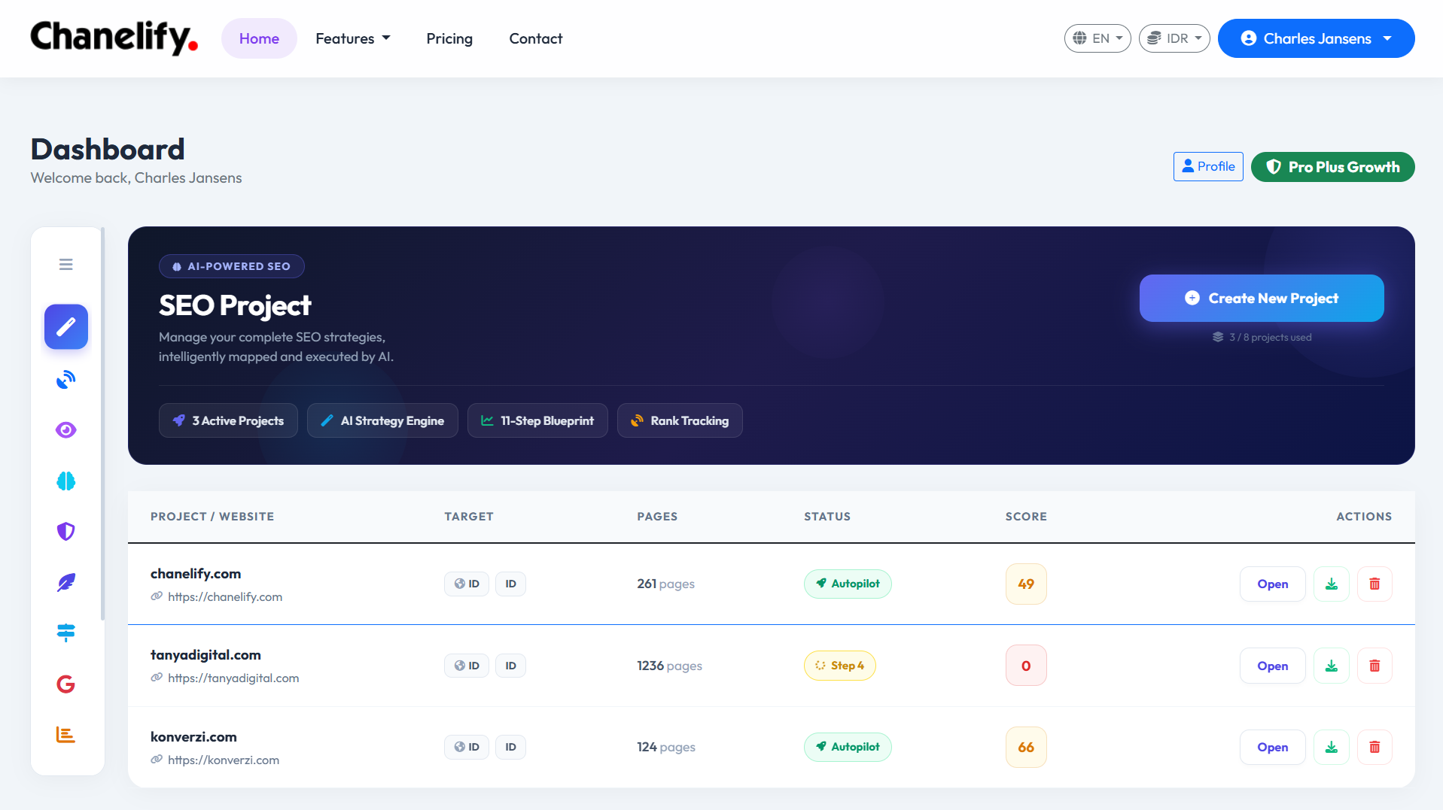Open the Pricing page

point(449,38)
